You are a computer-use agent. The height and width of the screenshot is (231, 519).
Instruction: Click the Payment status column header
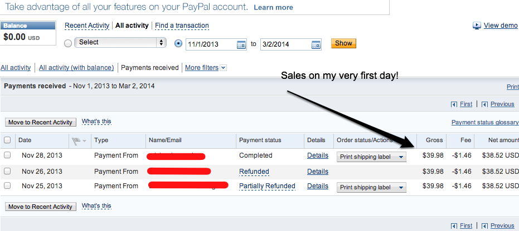[260, 140]
